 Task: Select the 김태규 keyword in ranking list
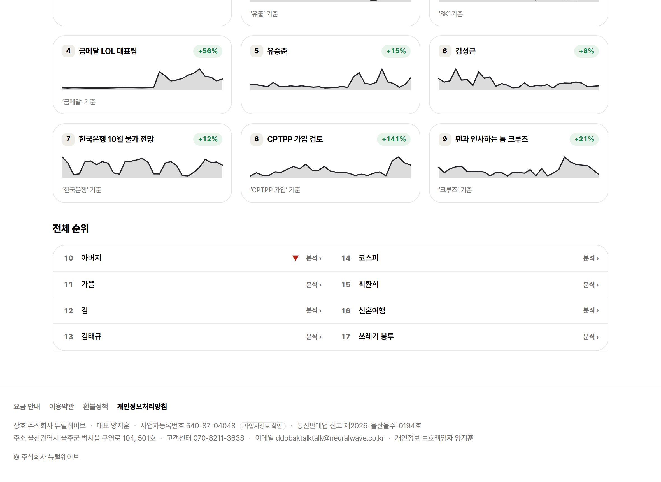[91, 336]
